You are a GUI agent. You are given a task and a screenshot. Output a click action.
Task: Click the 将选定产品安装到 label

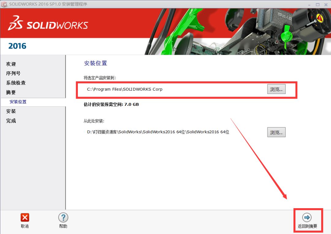[x=100, y=78]
